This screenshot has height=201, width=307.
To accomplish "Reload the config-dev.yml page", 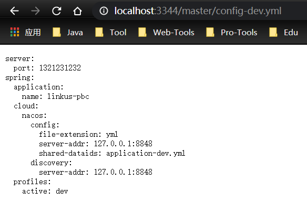I will click(x=57, y=11).
